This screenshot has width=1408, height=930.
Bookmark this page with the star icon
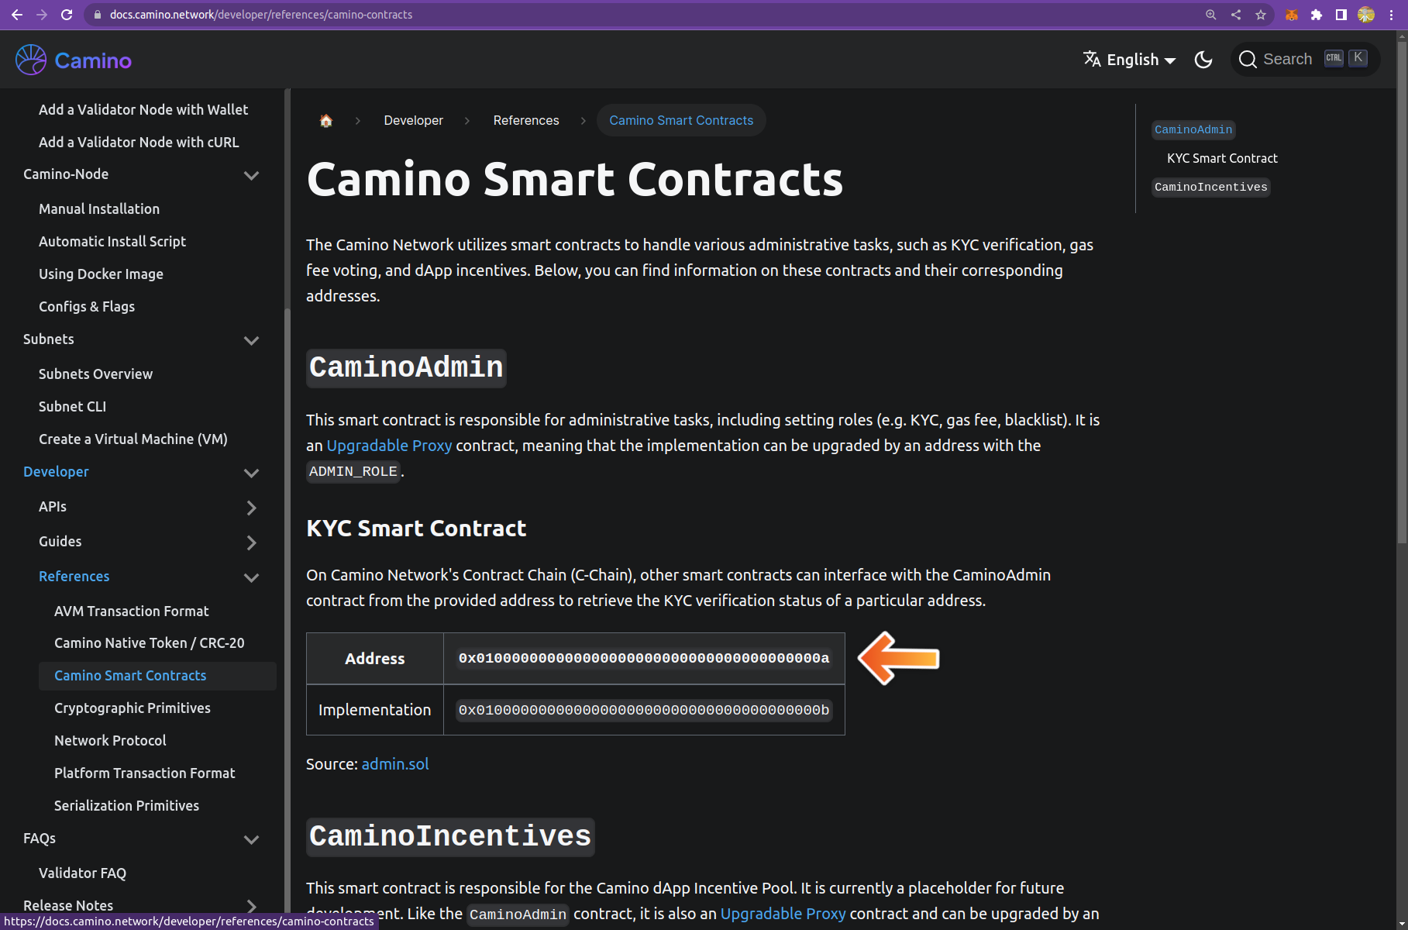point(1261,15)
